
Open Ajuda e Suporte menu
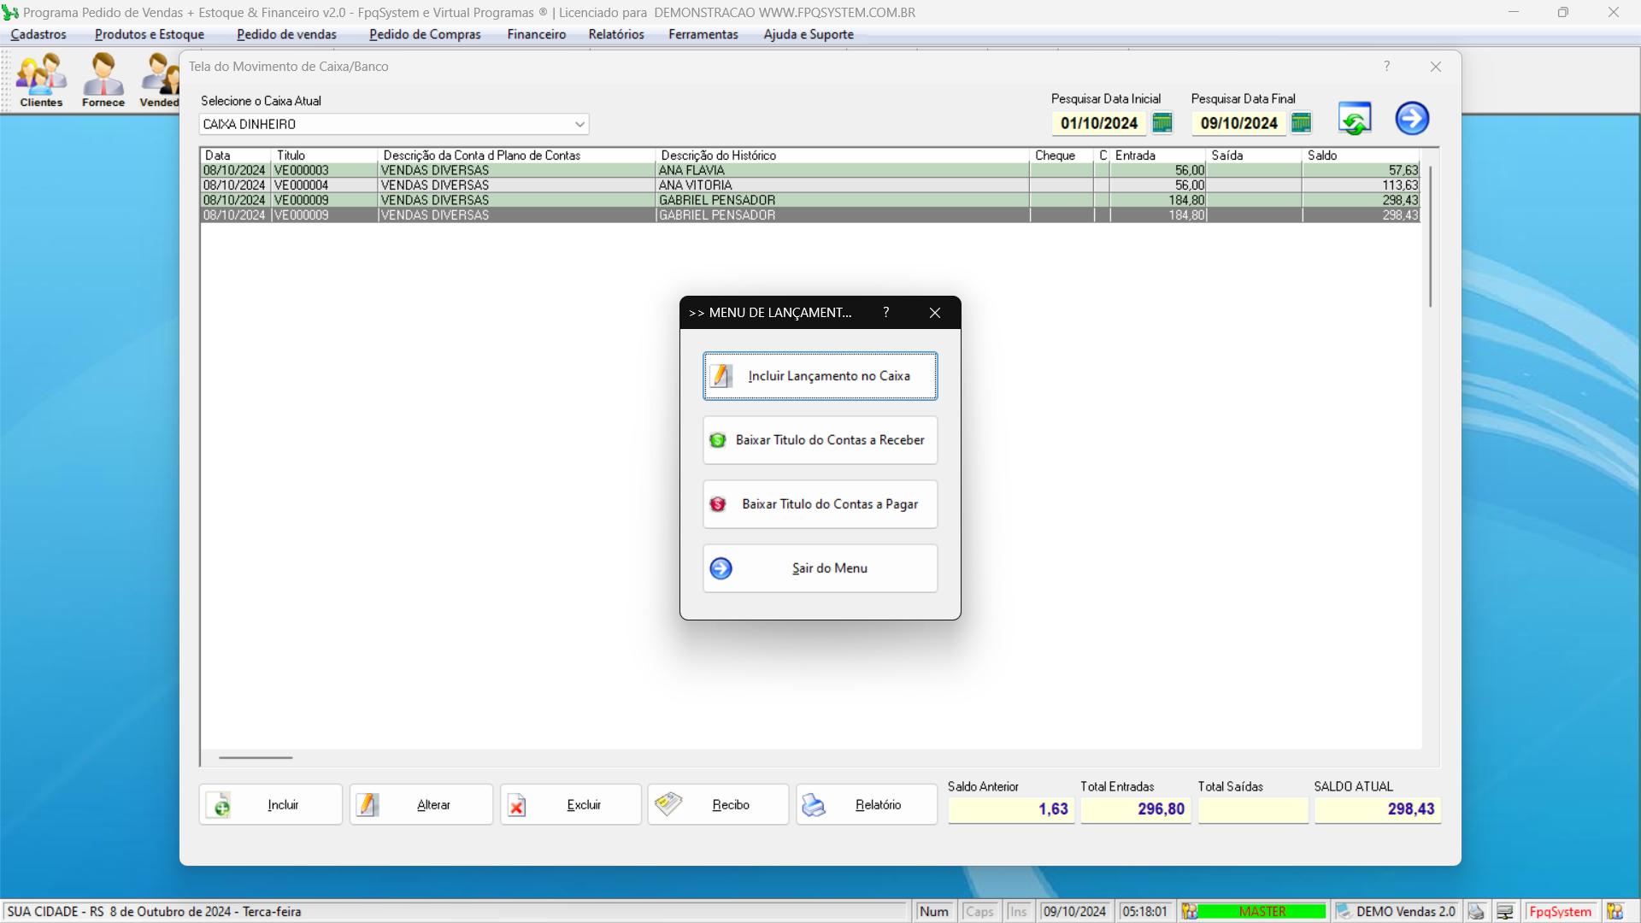pyautogui.click(x=809, y=34)
